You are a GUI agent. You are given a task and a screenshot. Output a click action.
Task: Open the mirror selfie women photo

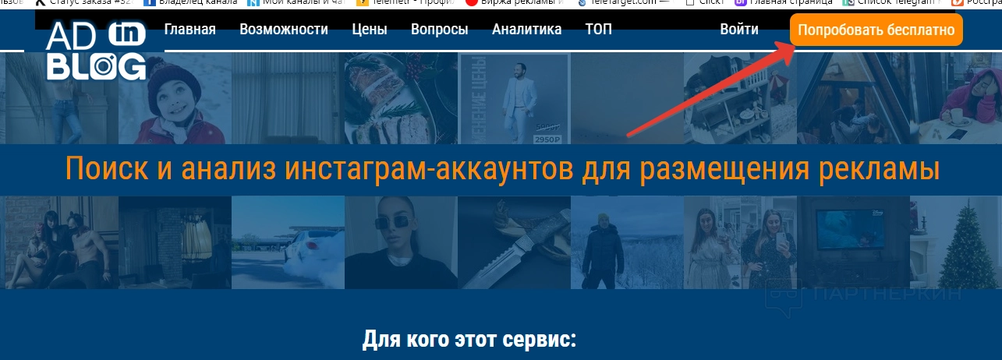pyautogui.click(x=740, y=242)
